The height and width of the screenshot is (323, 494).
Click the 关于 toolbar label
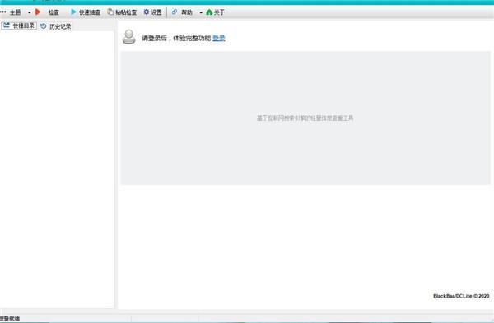219,12
